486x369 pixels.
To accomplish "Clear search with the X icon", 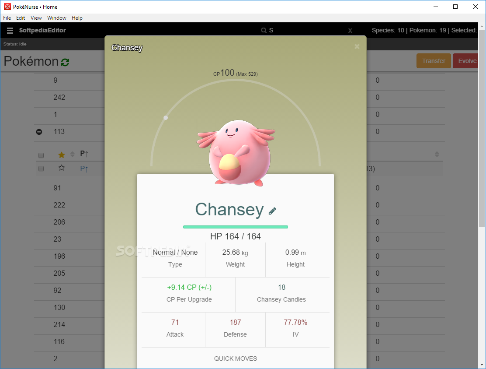I will 350,30.
